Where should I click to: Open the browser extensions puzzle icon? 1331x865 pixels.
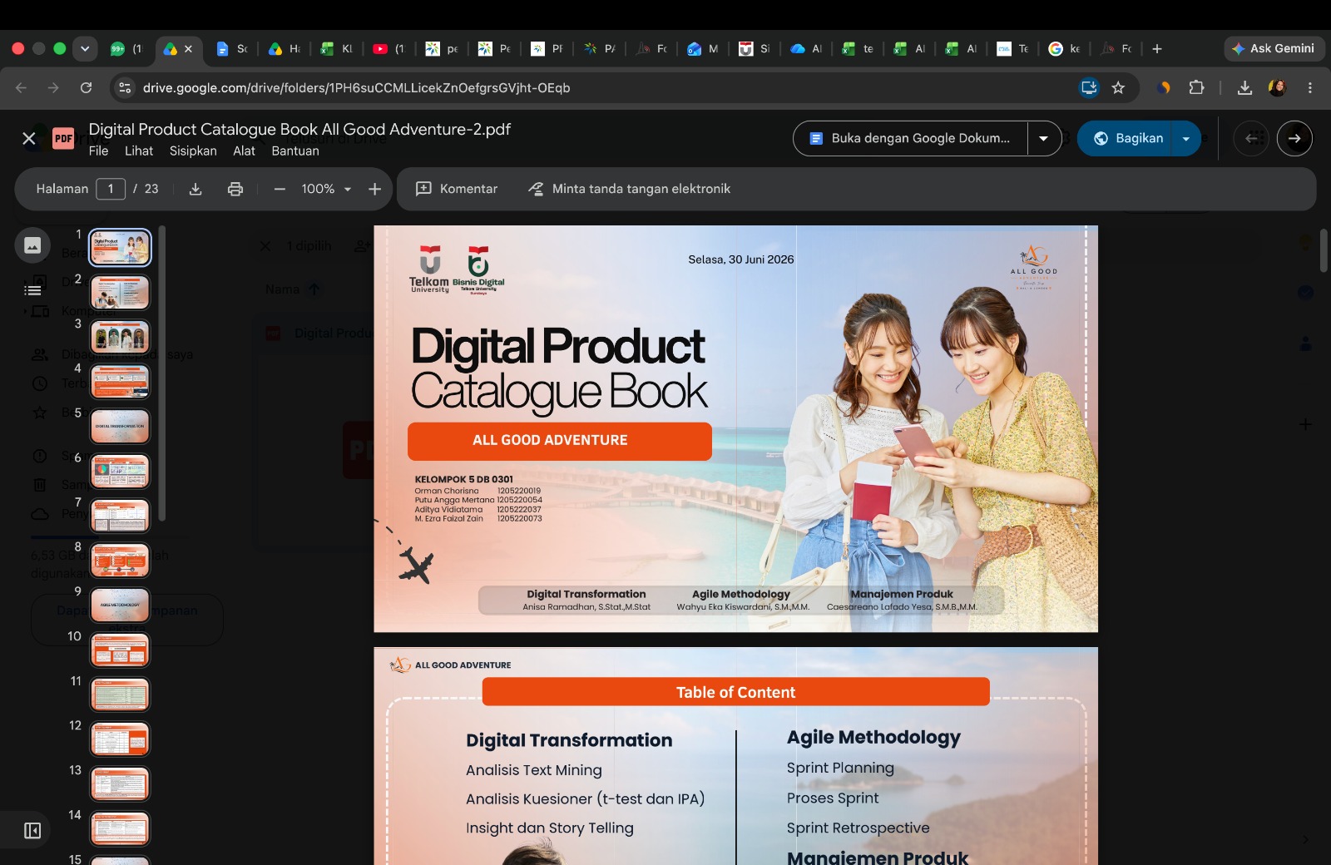(x=1196, y=87)
